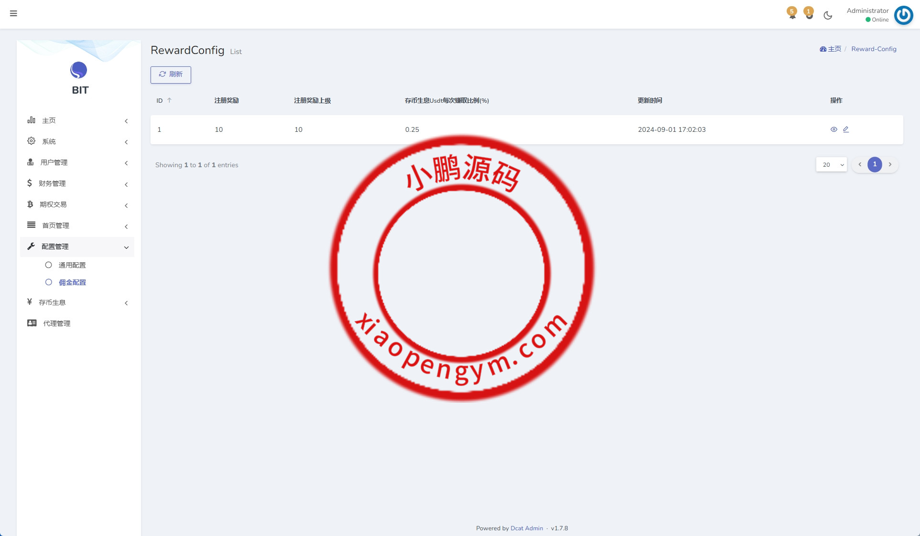
Task: Open the page size dropdown showing 20
Action: point(831,164)
